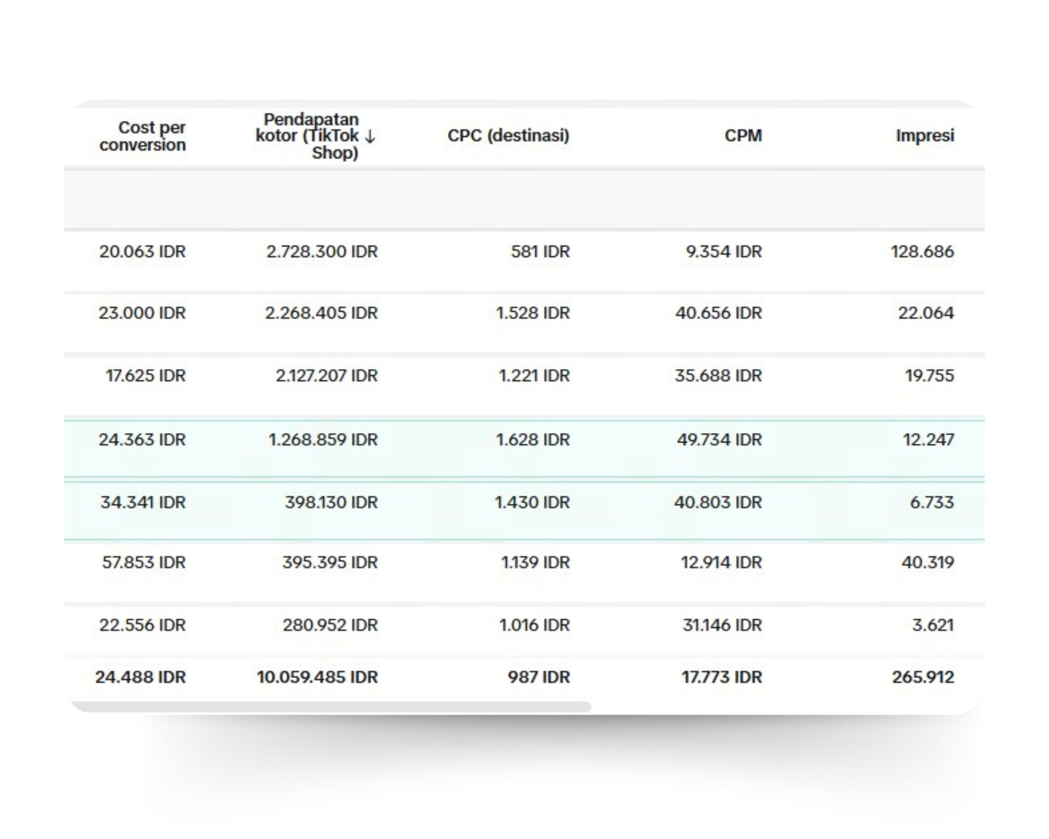
Task: Click total impressions 265.912
Action: (922, 677)
